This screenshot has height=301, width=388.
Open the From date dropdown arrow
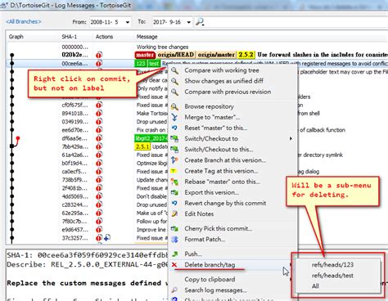[x=128, y=22]
